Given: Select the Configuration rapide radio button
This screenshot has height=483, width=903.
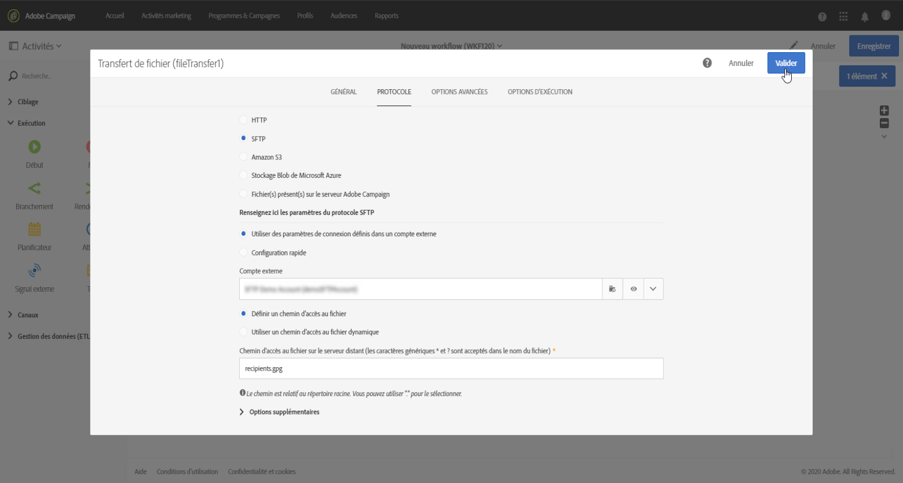Looking at the screenshot, I should (243, 253).
